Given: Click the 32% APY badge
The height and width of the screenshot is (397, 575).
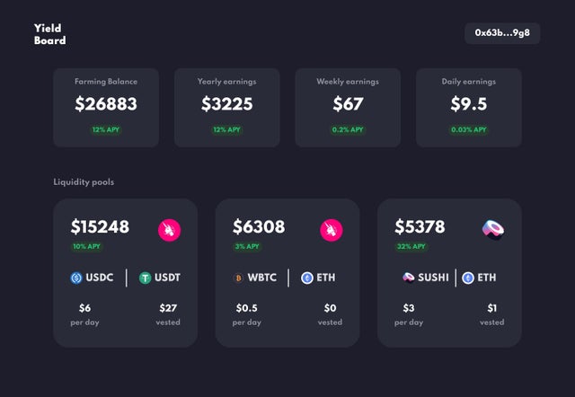Looking at the screenshot, I should pyautogui.click(x=411, y=246).
